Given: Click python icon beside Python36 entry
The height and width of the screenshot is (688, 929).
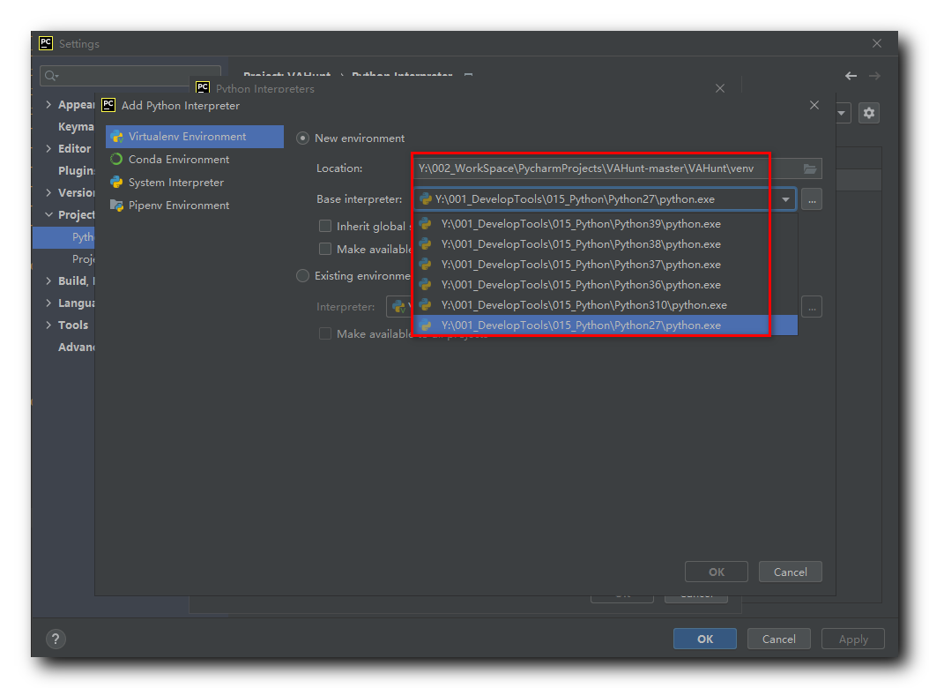Looking at the screenshot, I should [426, 285].
